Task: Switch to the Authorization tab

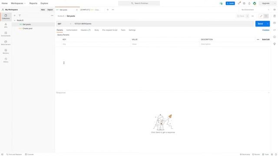Action: (72, 30)
